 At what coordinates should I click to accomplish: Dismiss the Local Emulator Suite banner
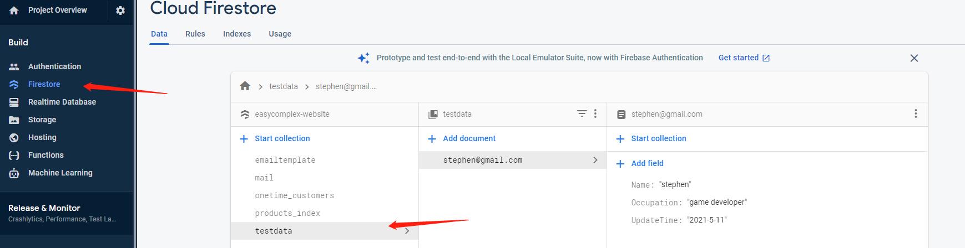click(x=914, y=58)
